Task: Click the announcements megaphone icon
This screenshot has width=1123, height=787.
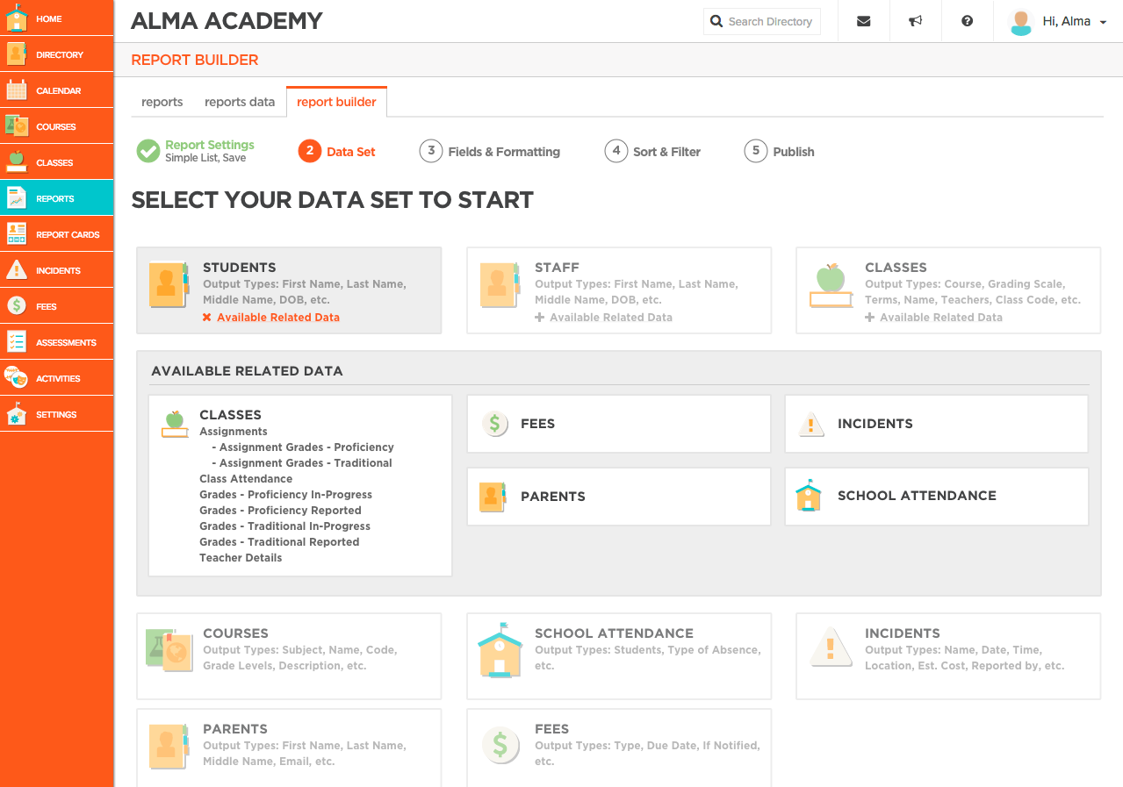Action: pyautogui.click(x=915, y=21)
